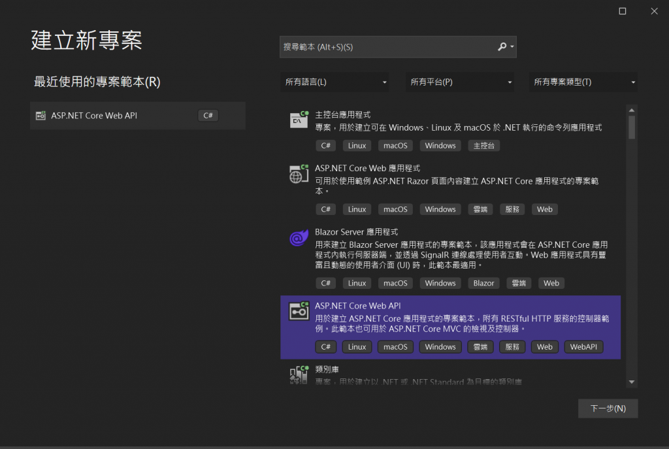Click 雲端 tag in Blazor Server template
669x449 pixels.
click(518, 283)
